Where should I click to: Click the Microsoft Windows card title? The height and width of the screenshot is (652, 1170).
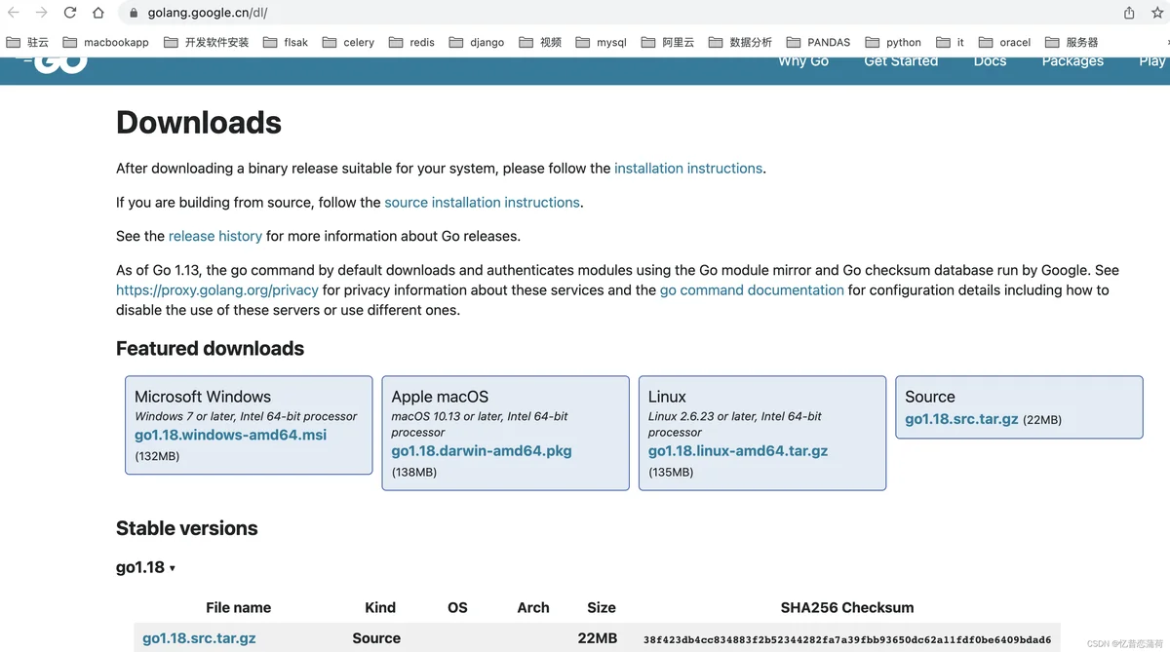tap(203, 397)
